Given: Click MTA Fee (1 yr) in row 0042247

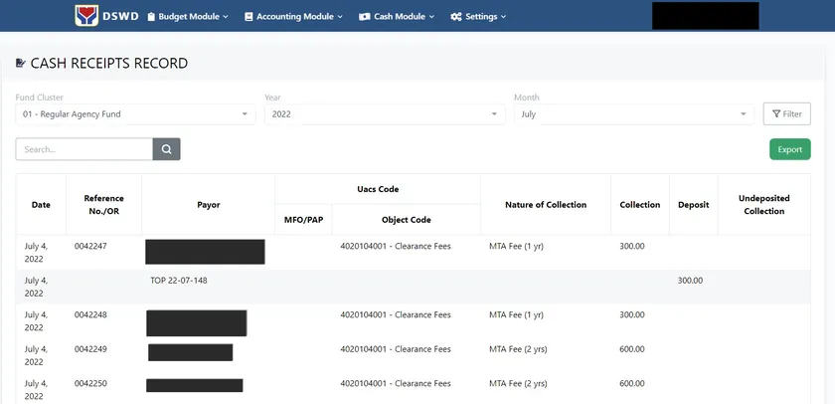Looking at the screenshot, I should click(516, 246).
